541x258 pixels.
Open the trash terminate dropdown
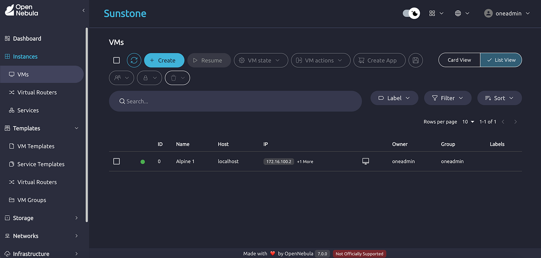[177, 78]
